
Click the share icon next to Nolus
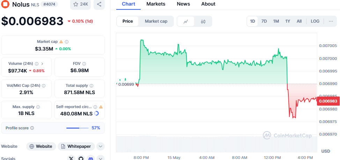(x=99, y=4)
